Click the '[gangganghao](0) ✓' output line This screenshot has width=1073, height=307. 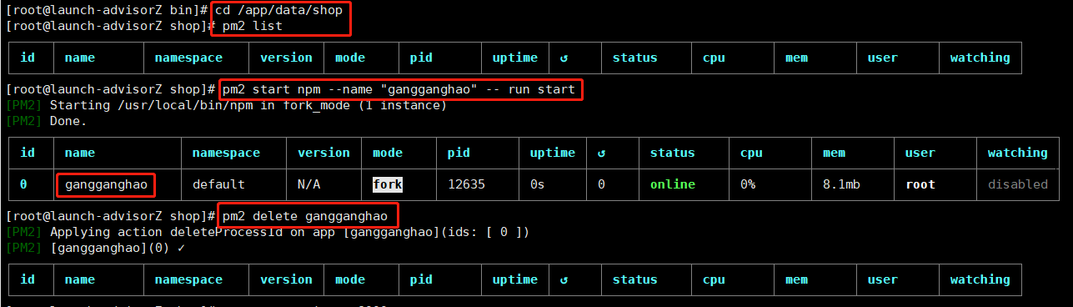pyautogui.click(x=94, y=248)
